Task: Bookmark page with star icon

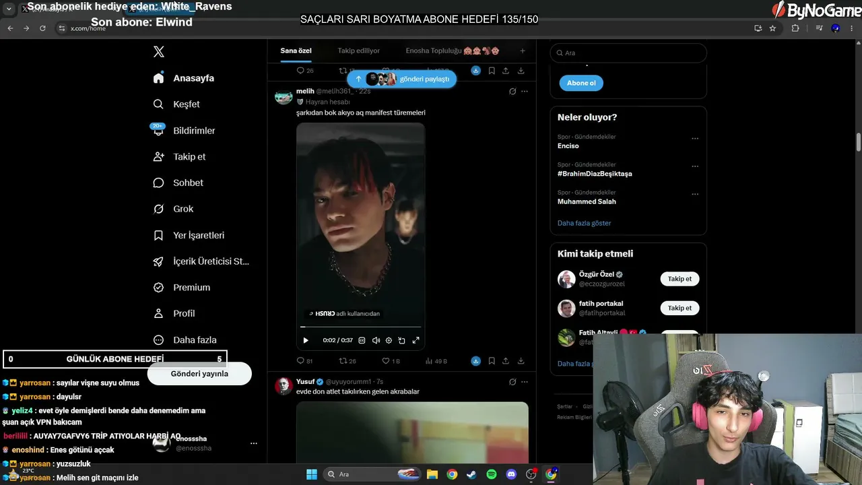Action: (x=772, y=28)
